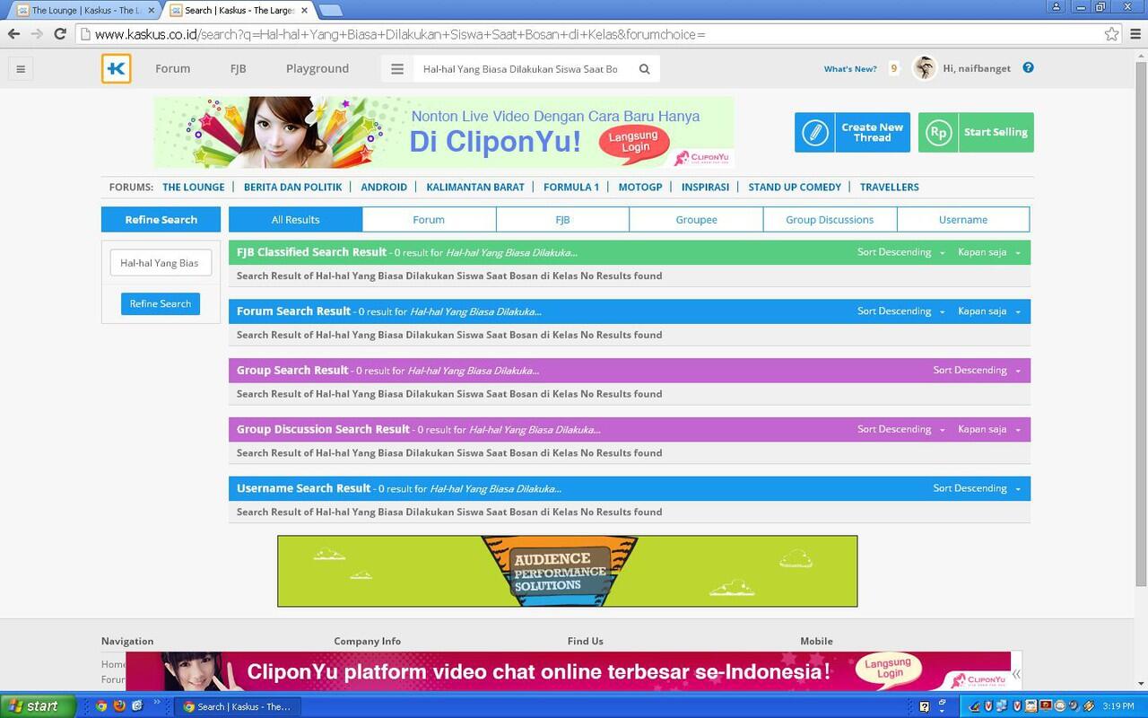1148x718 pixels.
Task: Expand Kapan saja in Group Discussion results
Action: tap(988, 430)
